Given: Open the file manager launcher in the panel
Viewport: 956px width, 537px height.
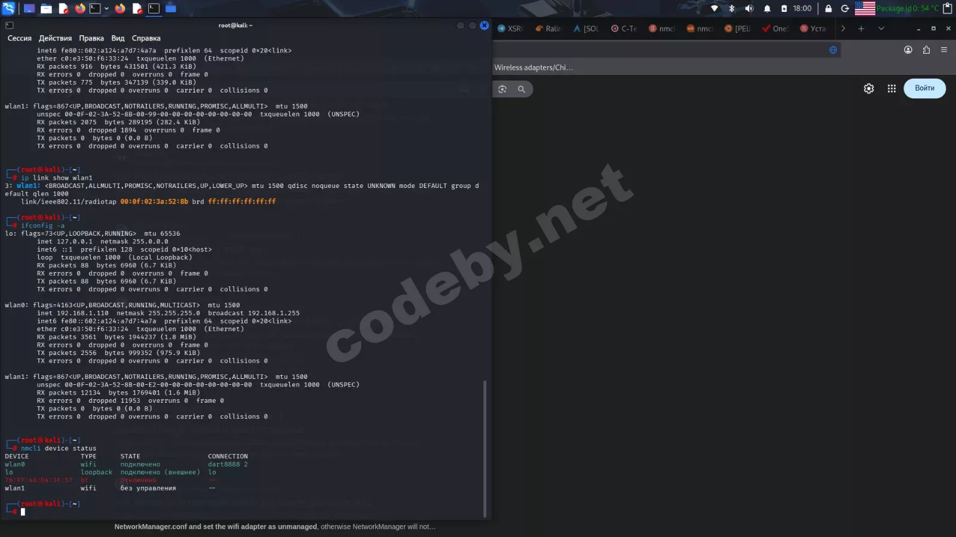Looking at the screenshot, I should point(46,8).
